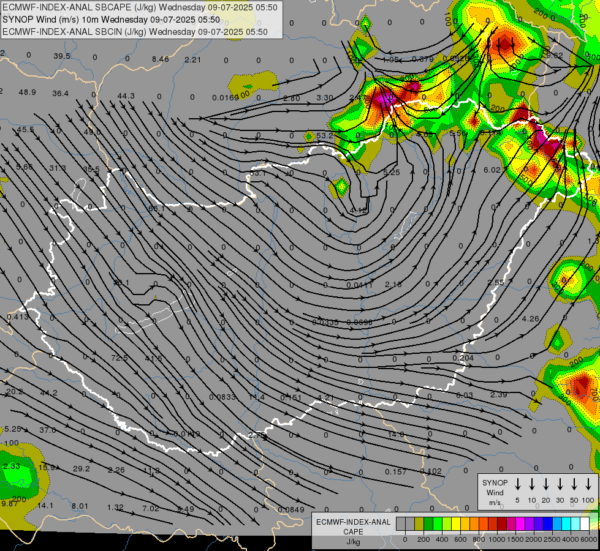Click the SBCIN title line in the header
The width and height of the screenshot is (600, 551).
coord(135,32)
